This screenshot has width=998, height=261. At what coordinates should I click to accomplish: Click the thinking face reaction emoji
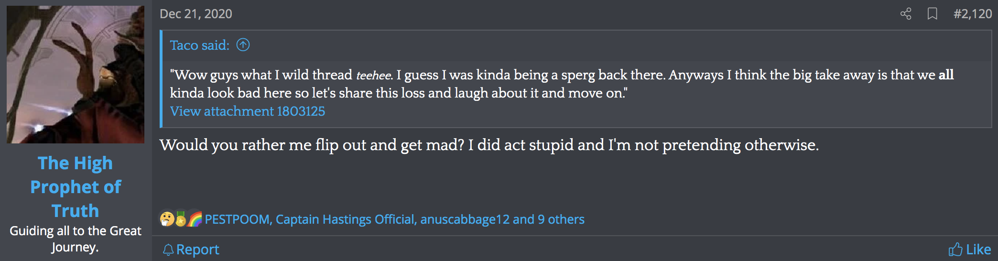coord(167,219)
